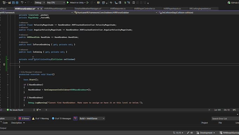Click the lightbulb quick actions icon
239x135 pixels.
click(x=4, y=65)
